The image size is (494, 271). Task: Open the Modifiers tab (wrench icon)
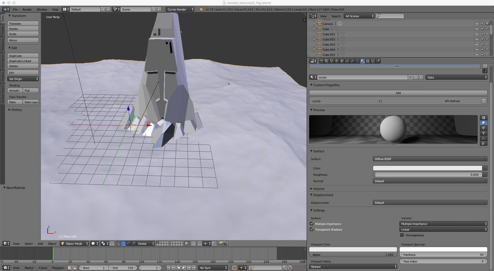(x=352, y=61)
